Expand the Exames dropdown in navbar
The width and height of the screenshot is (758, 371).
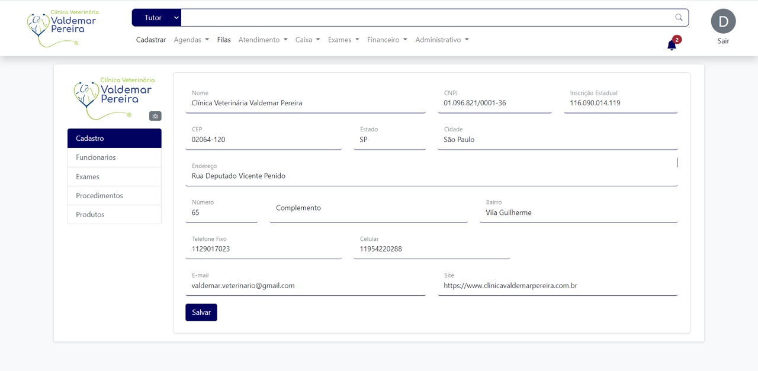click(x=343, y=40)
